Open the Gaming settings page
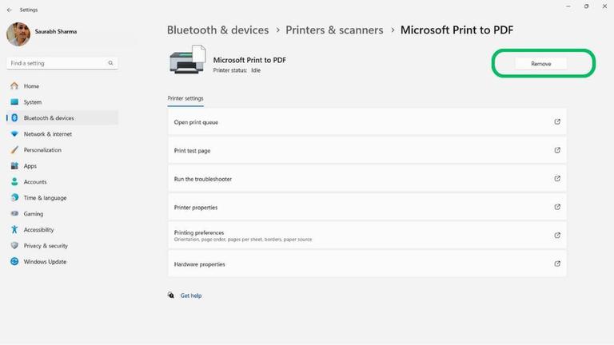 [34, 214]
